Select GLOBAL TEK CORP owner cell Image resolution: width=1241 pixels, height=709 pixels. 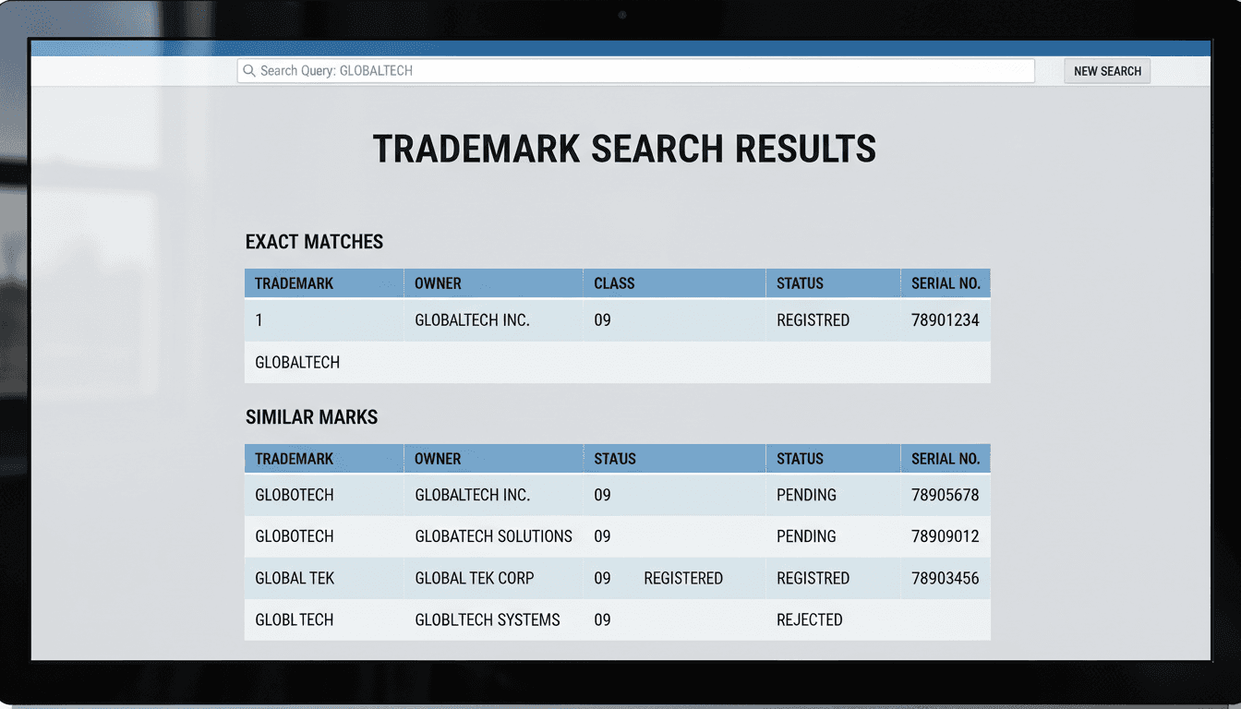pyautogui.click(x=475, y=578)
